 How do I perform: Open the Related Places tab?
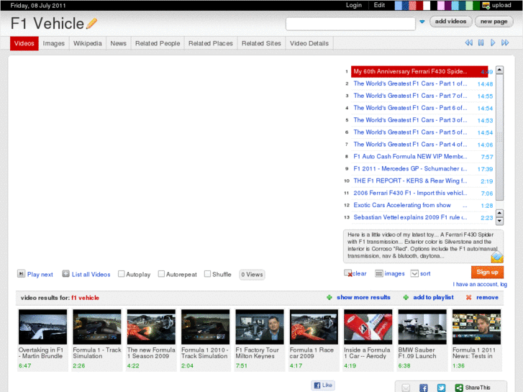(211, 43)
